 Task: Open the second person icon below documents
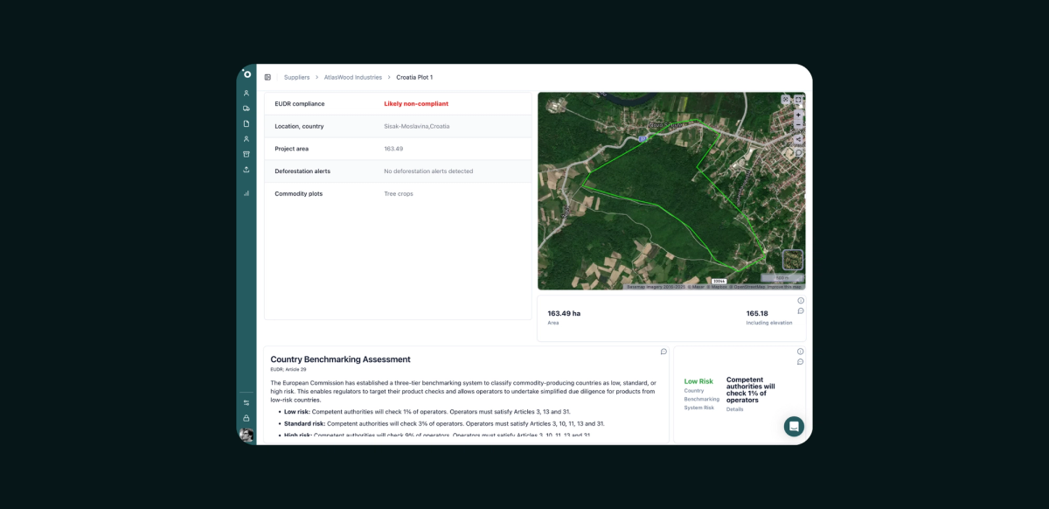247,139
